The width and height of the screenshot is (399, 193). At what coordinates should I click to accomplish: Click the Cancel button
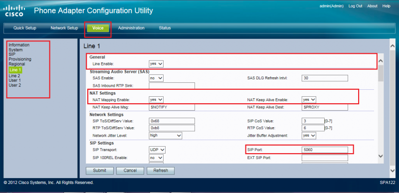(130, 171)
